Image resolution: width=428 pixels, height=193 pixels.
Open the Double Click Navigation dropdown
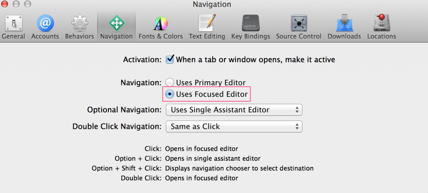pyautogui.click(x=234, y=126)
